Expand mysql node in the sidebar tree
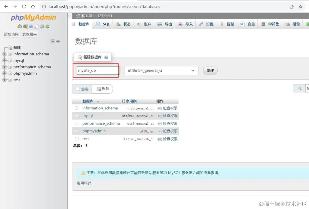Viewport: 309px width, 209px height. coord(4,60)
